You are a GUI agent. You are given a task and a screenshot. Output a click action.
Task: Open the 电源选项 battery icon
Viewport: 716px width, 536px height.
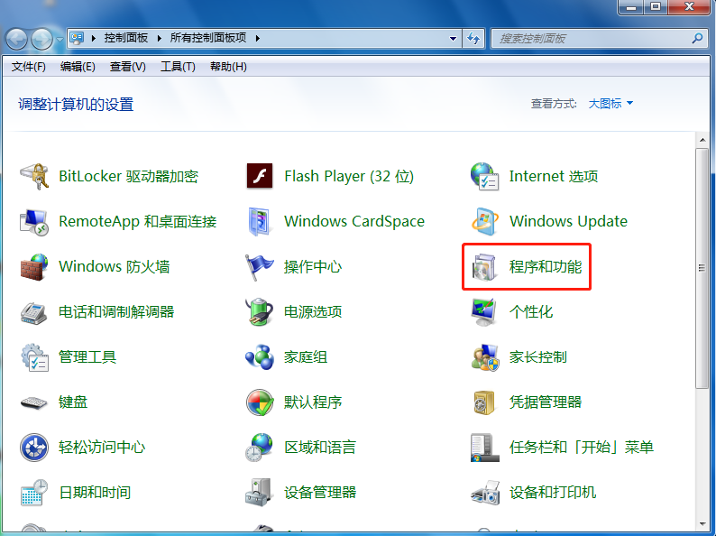[260, 312]
